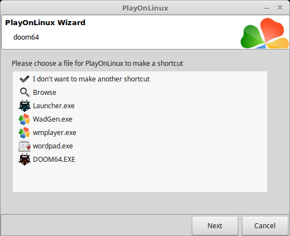Viewport: 290px width, 236px height.
Task: Click the WadGen.exe clover icon
Action: 25,119
